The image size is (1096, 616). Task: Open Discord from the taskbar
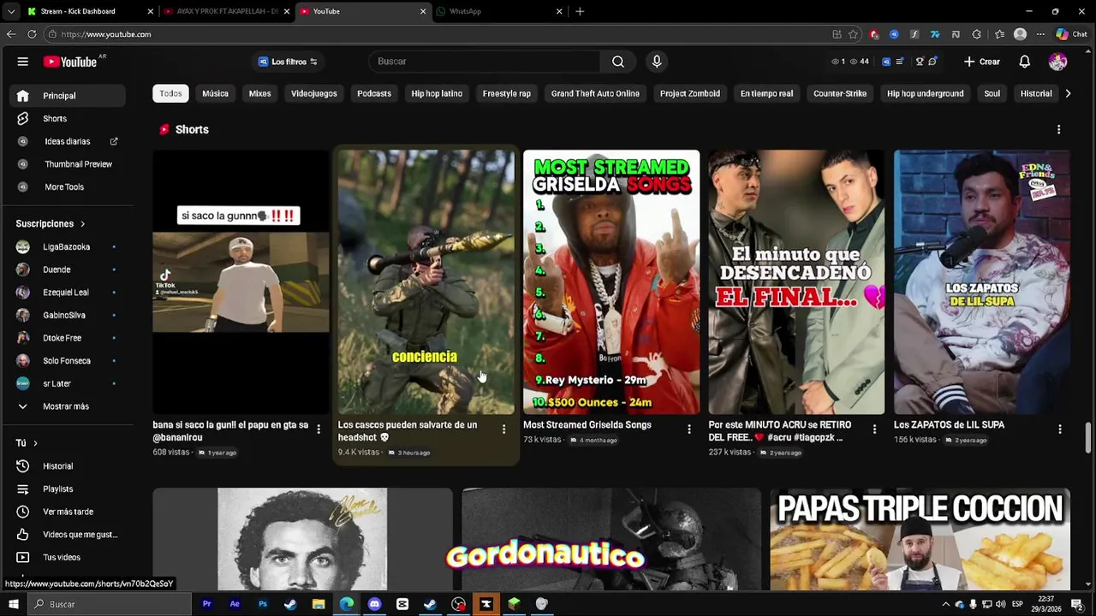(374, 604)
